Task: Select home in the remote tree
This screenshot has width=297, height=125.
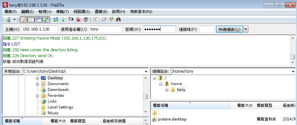Action: 176,84
